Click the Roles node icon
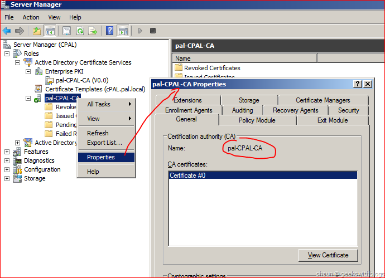Viewport: 385px width, 278px height. pyautogui.click(x=17, y=53)
